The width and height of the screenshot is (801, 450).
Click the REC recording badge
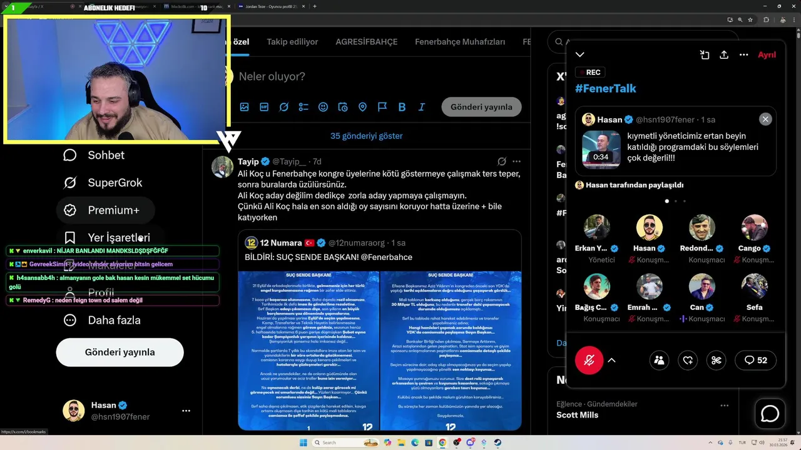point(589,72)
